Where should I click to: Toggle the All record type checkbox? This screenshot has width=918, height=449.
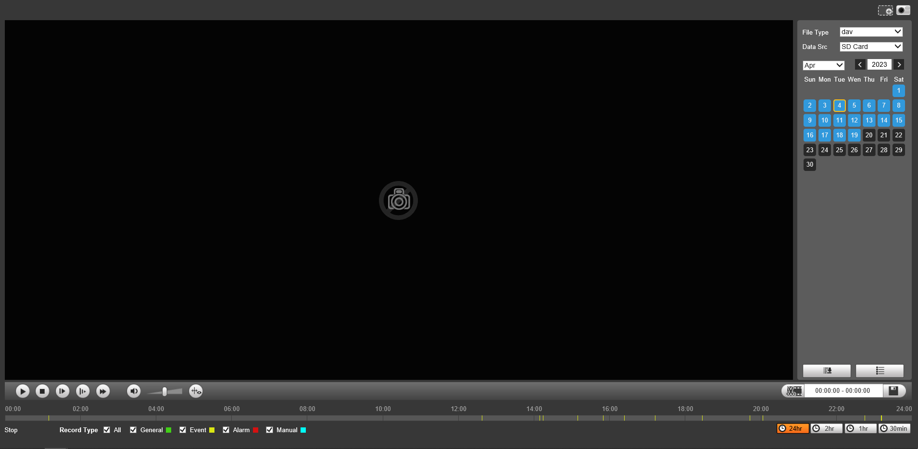click(x=107, y=430)
